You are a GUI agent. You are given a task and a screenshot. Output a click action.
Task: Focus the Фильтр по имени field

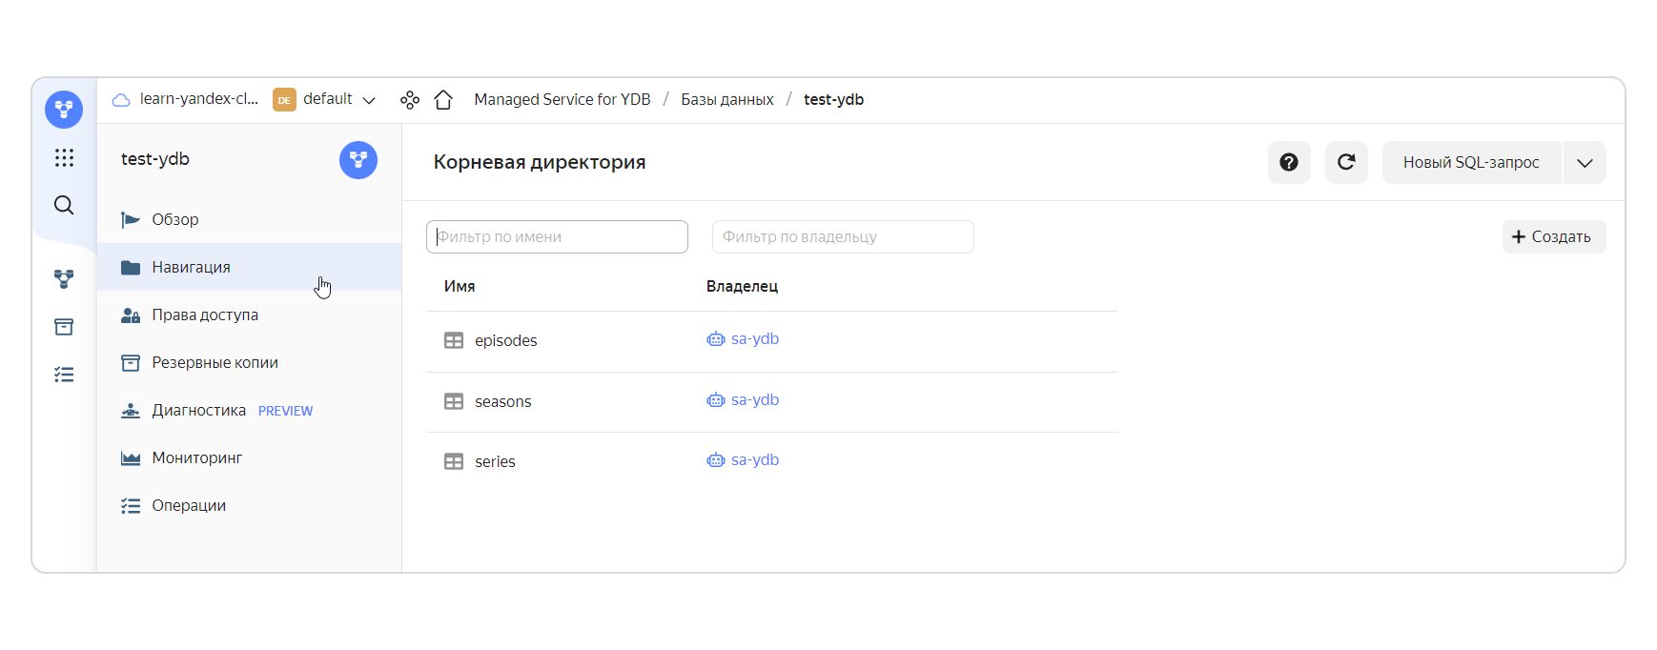[x=557, y=236]
